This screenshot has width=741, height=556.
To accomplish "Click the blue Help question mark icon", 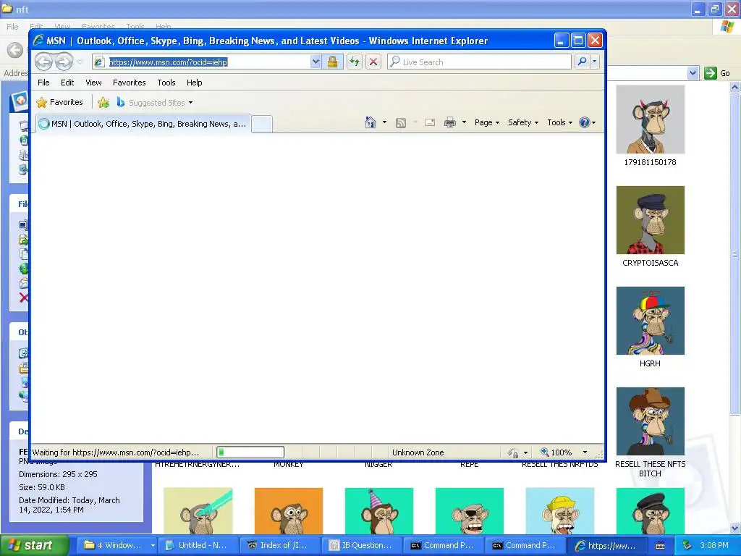I will click(585, 122).
